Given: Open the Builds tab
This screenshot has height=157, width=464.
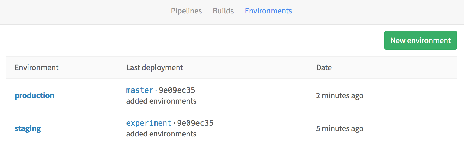Looking at the screenshot, I should pyautogui.click(x=223, y=11).
